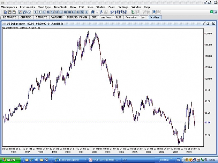Viewport: 218px width, 163px height.
Task: Select the 10 minute time scale
Action: (x=48, y=12)
